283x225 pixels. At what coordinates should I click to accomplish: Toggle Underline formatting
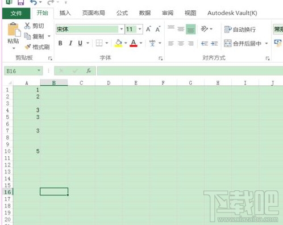[x=80, y=43]
